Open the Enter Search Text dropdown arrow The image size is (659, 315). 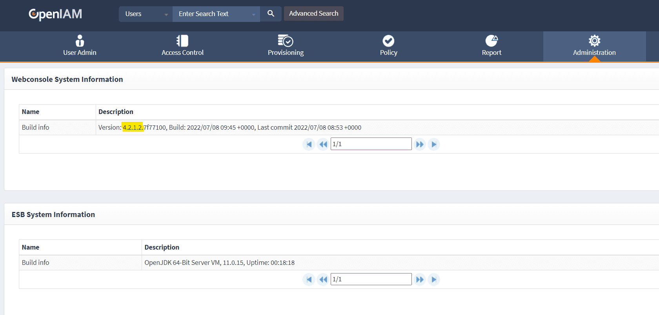[x=253, y=14]
